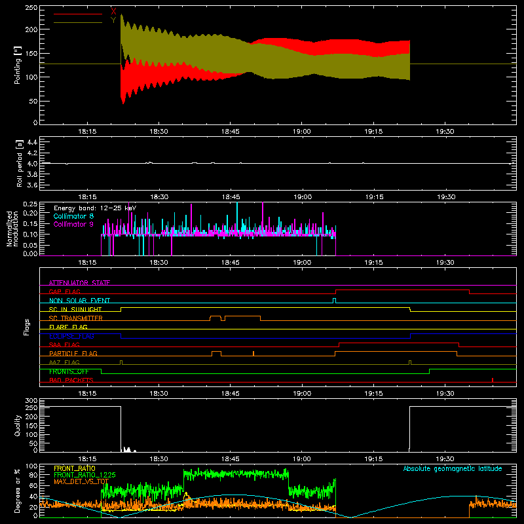Click the red X legend line sample
Screen dimensions: 524x524
click(78, 14)
